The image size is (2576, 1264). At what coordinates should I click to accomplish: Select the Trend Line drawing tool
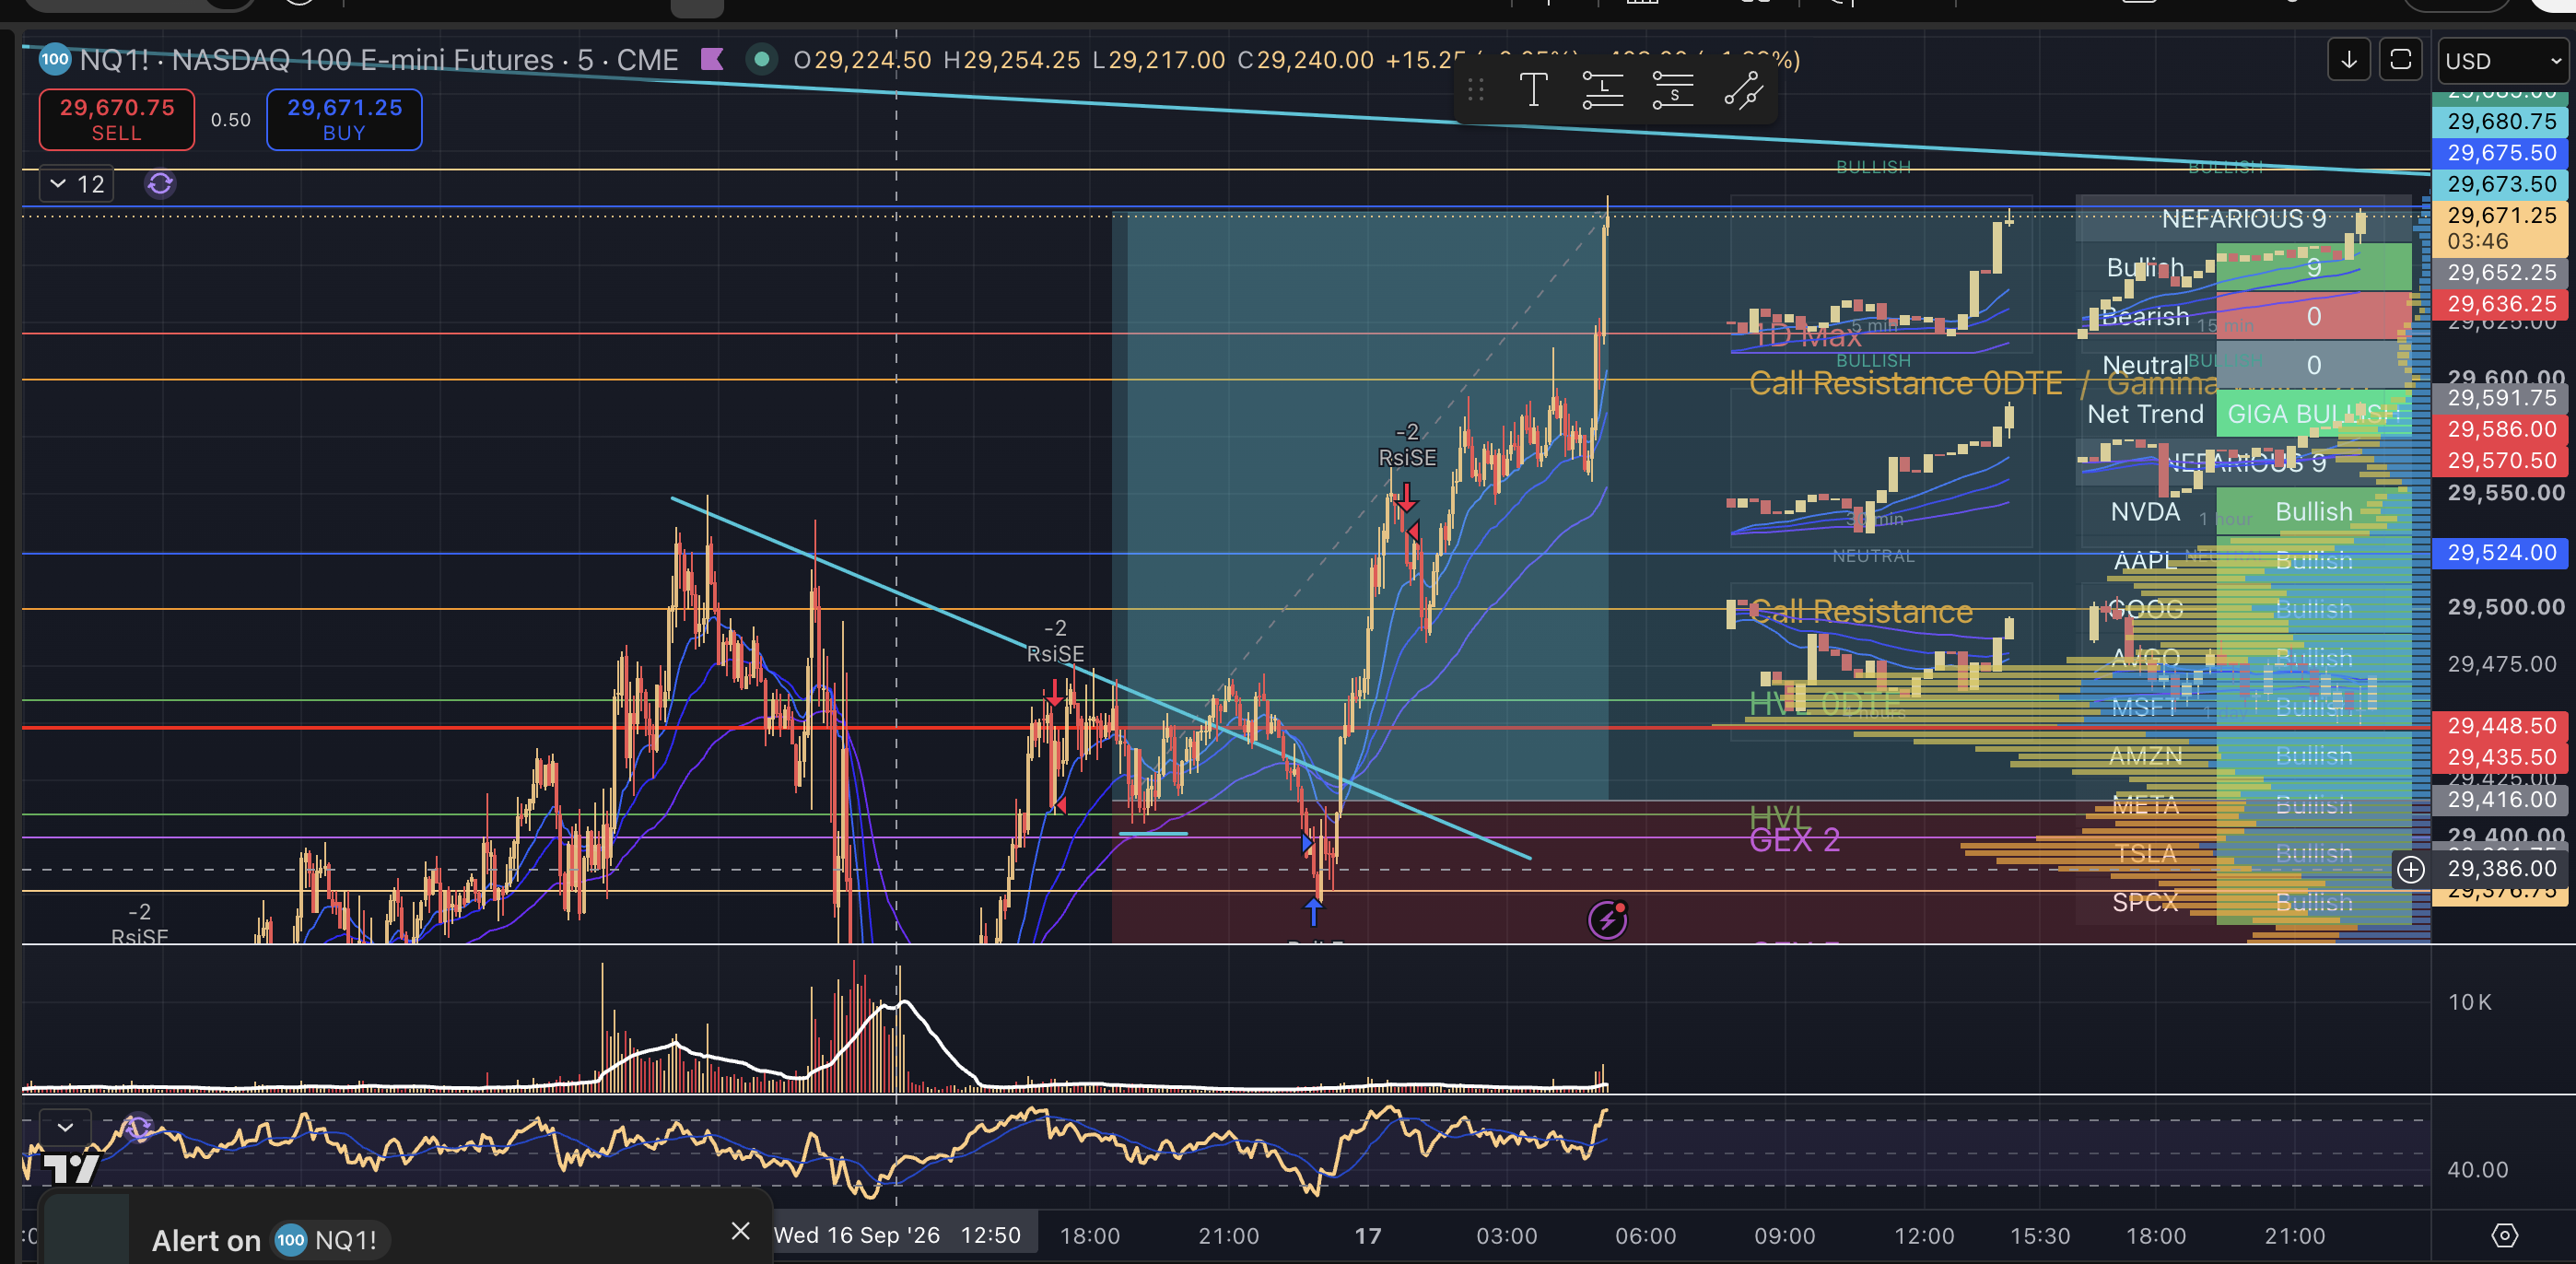tap(1743, 91)
